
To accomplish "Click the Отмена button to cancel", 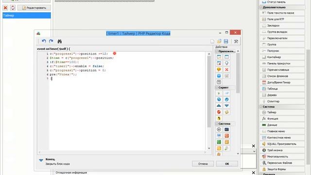I will coord(203,164).
